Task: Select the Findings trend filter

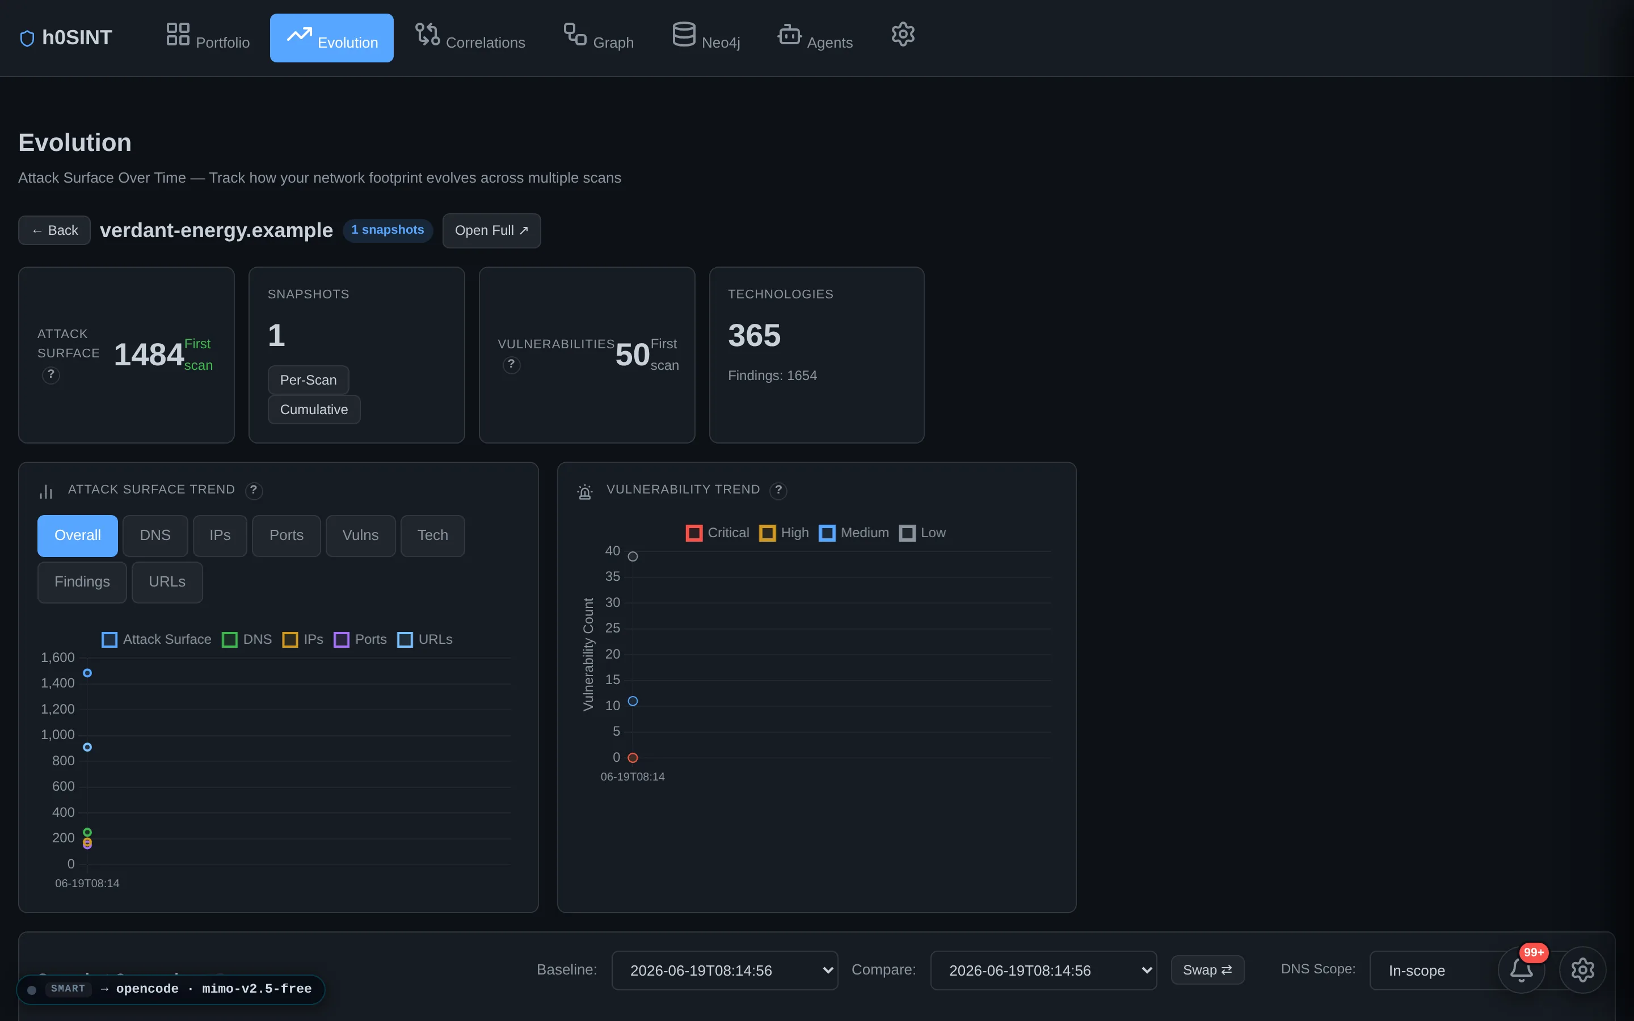Action: tap(82, 582)
